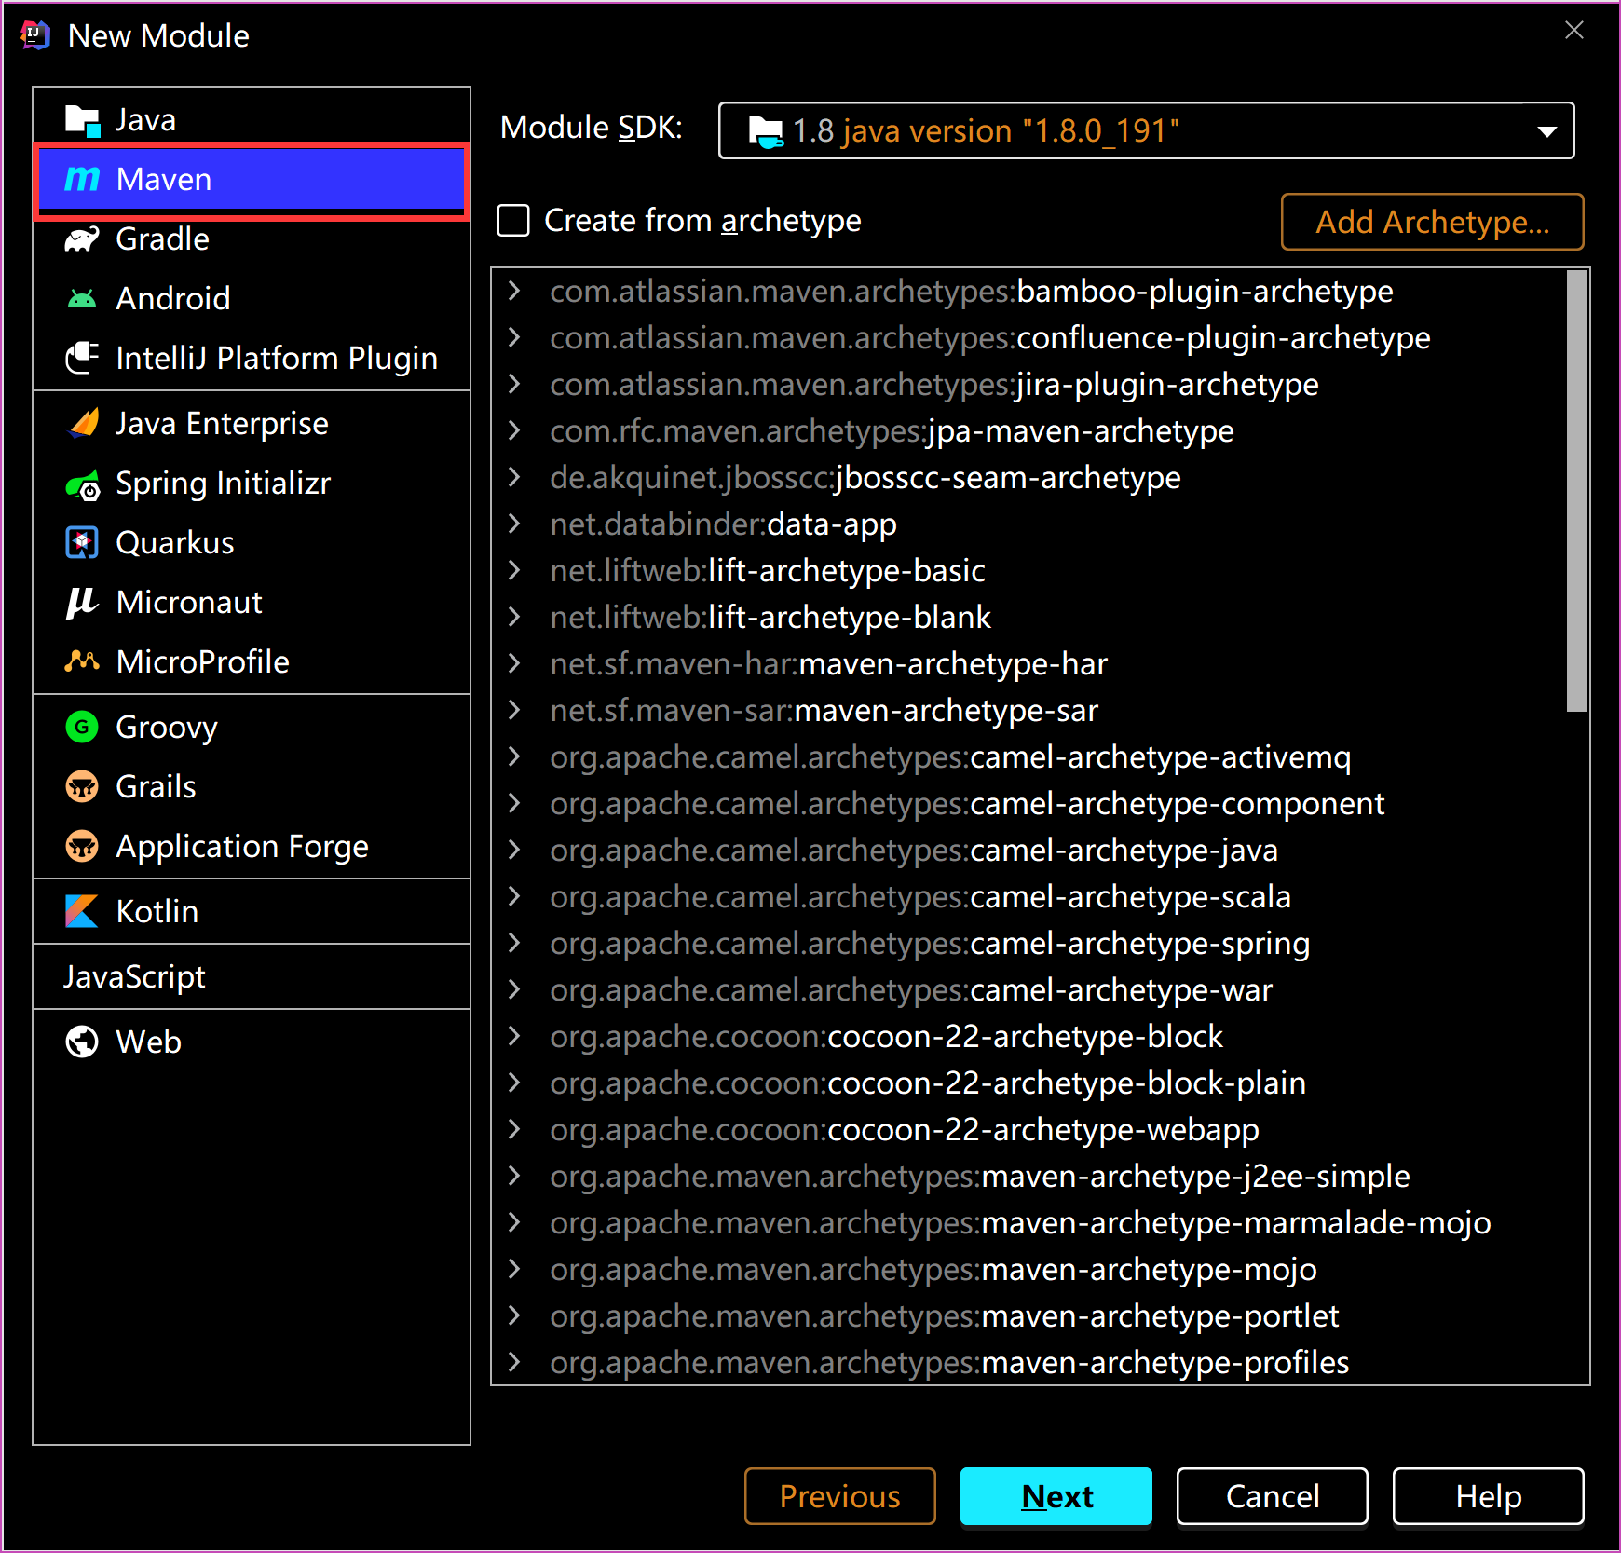Click the Maven 'm' icon
This screenshot has height=1553, width=1621.
click(x=82, y=179)
